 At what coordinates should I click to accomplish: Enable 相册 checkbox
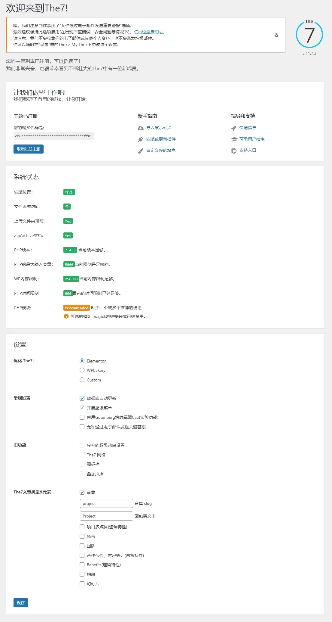(x=82, y=574)
